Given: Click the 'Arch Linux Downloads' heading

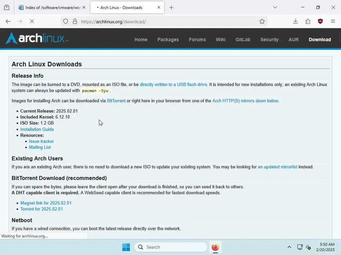Looking at the screenshot, I should [x=47, y=64].
